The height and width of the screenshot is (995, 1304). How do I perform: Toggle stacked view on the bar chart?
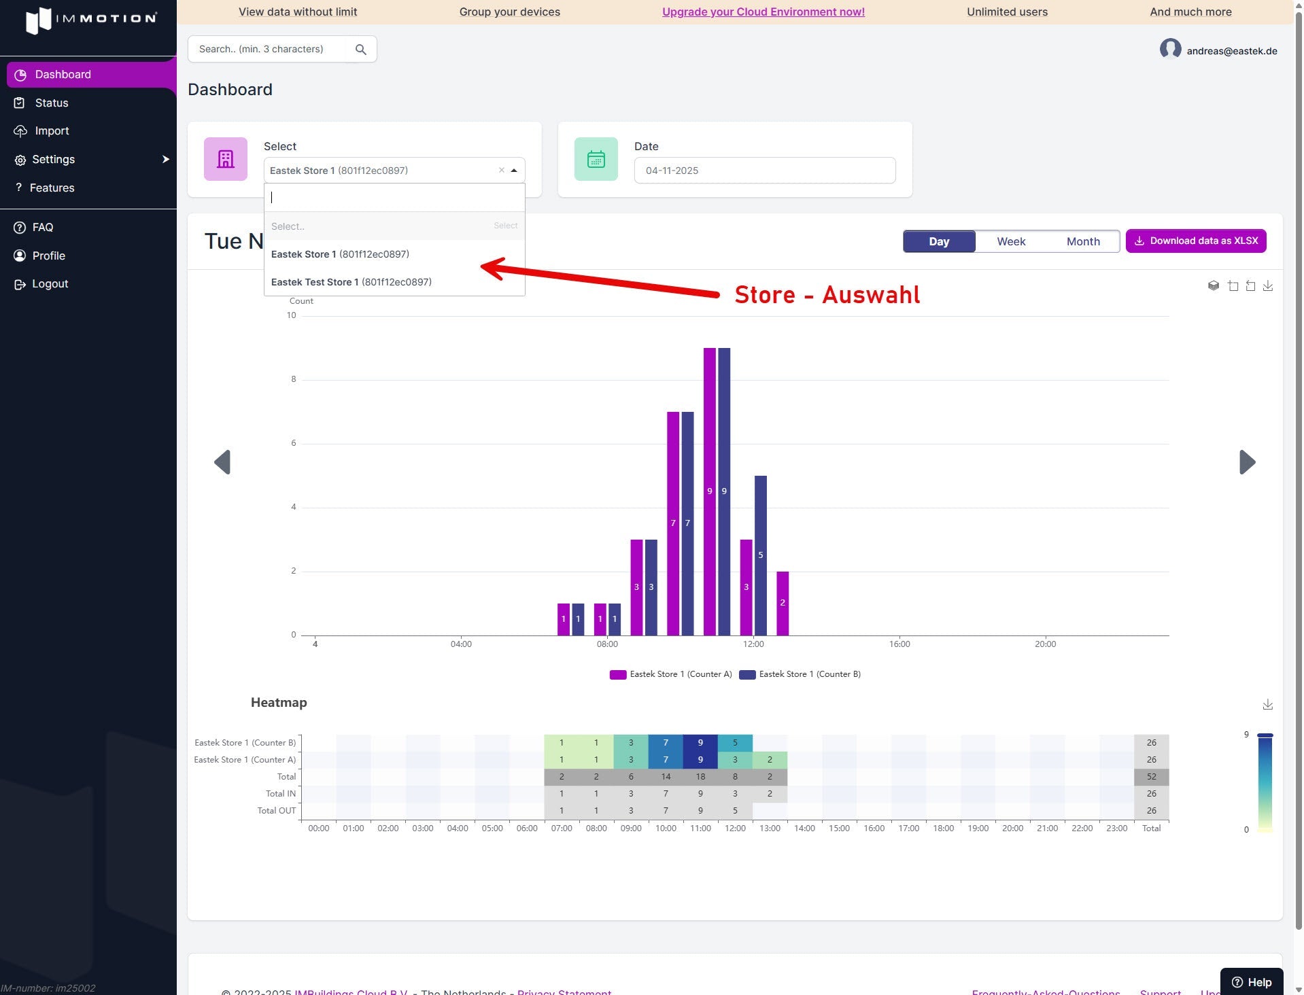click(x=1214, y=285)
